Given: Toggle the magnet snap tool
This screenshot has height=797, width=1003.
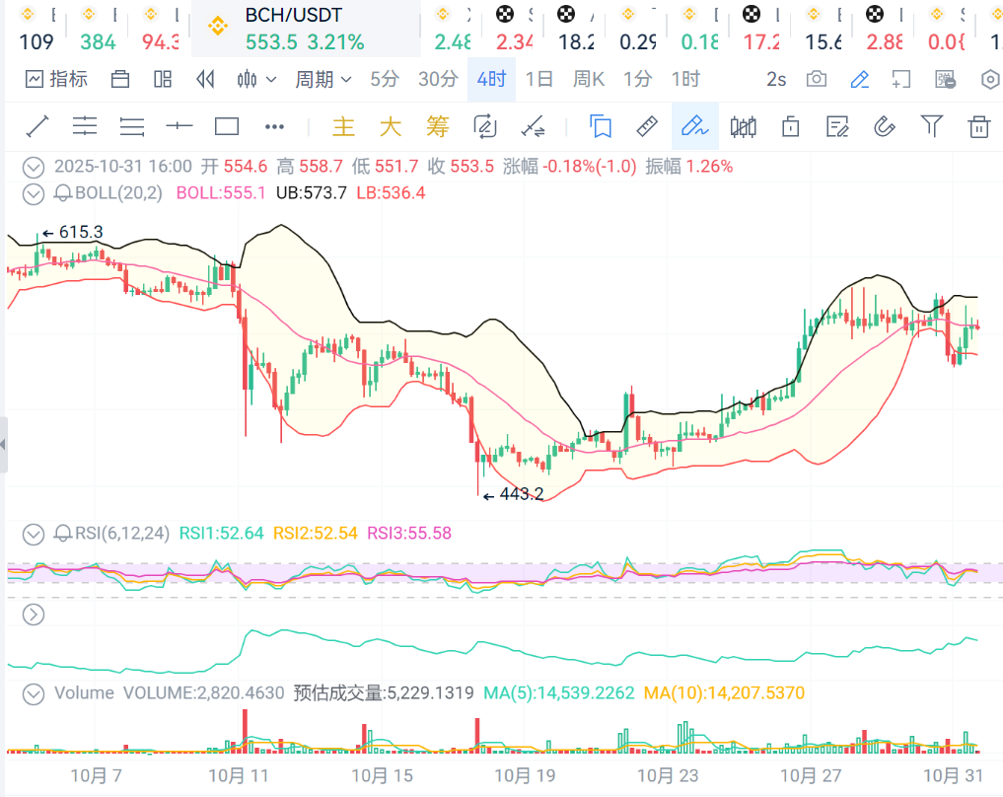Looking at the screenshot, I should pos(885,126).
